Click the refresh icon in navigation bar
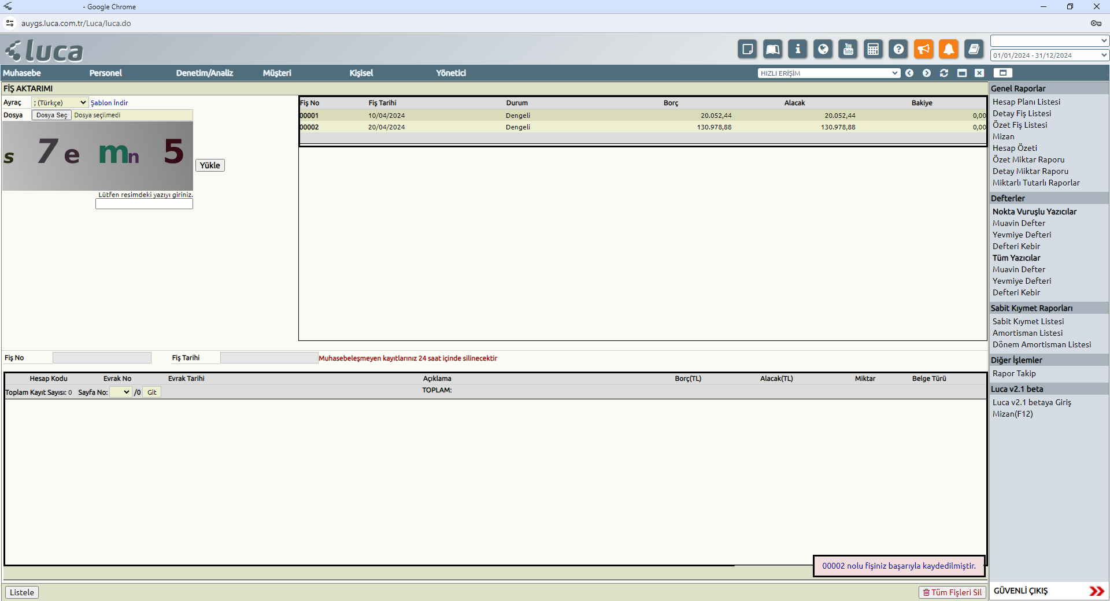 tap(944, 73)
